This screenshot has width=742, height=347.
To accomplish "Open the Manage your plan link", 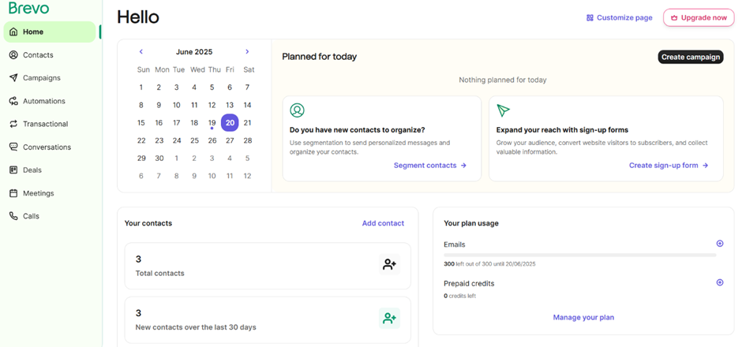I will (583, 317).
